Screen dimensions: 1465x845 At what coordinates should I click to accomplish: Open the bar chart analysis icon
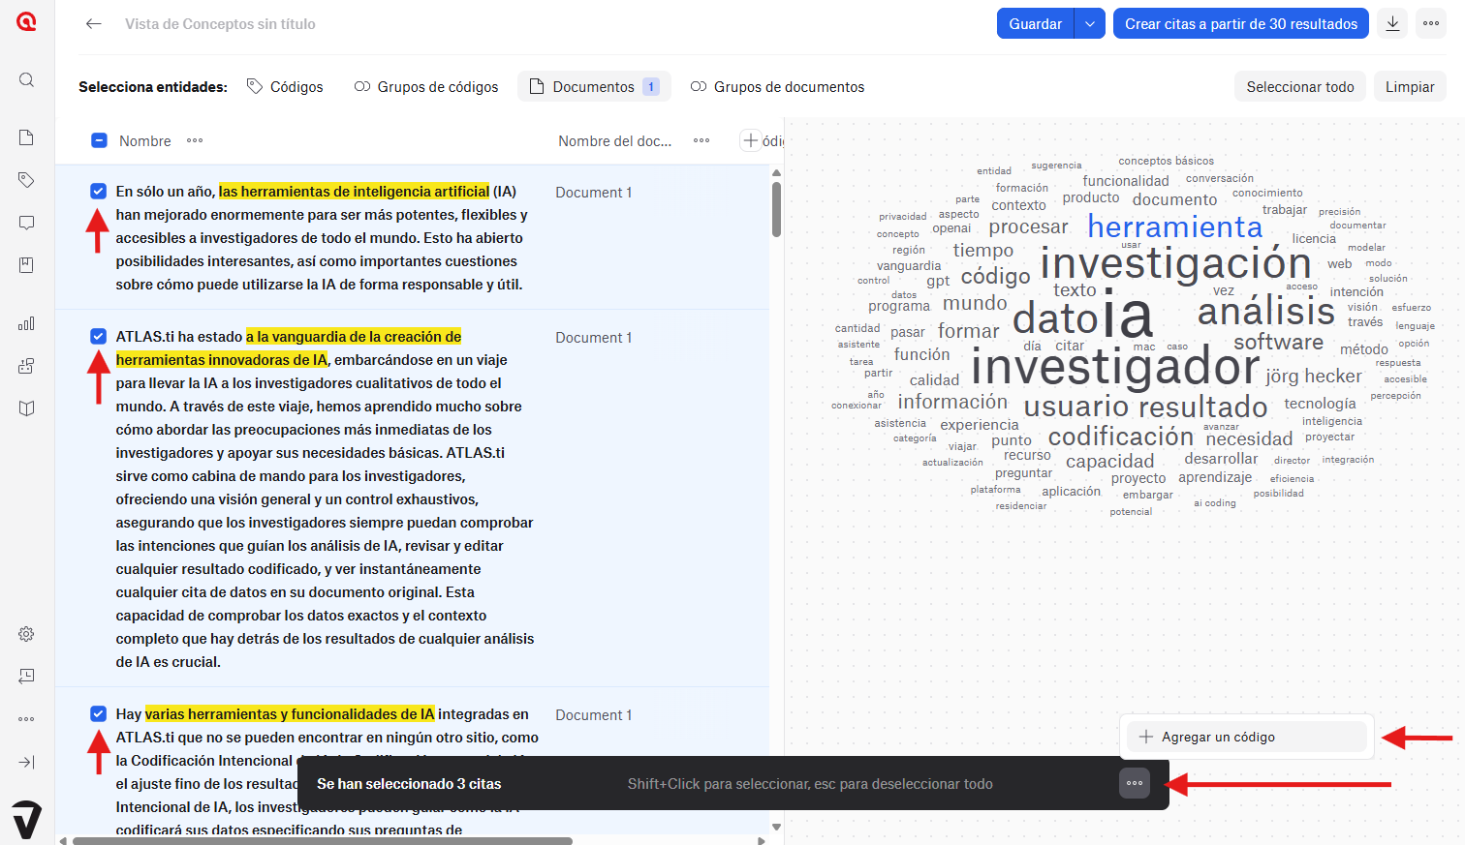27,323
